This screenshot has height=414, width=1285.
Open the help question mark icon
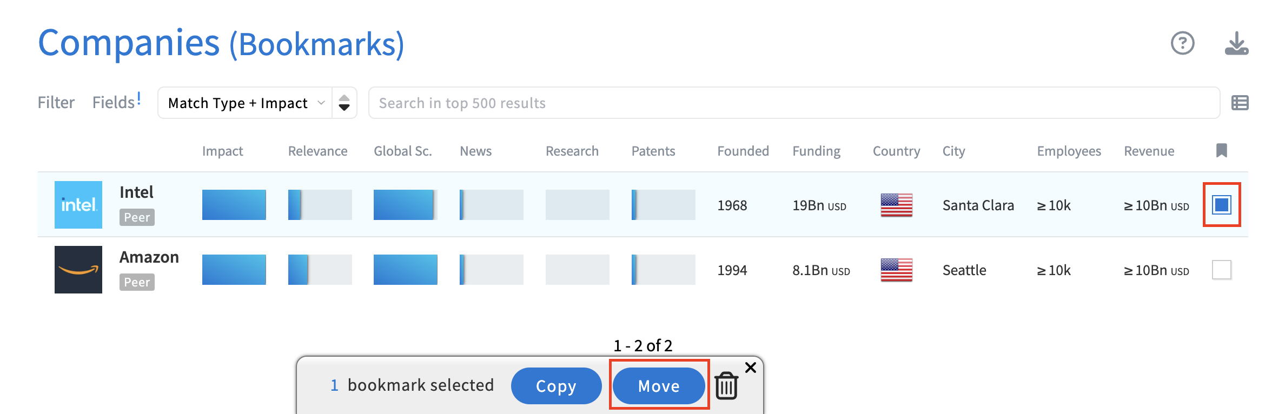[1182, 43]
